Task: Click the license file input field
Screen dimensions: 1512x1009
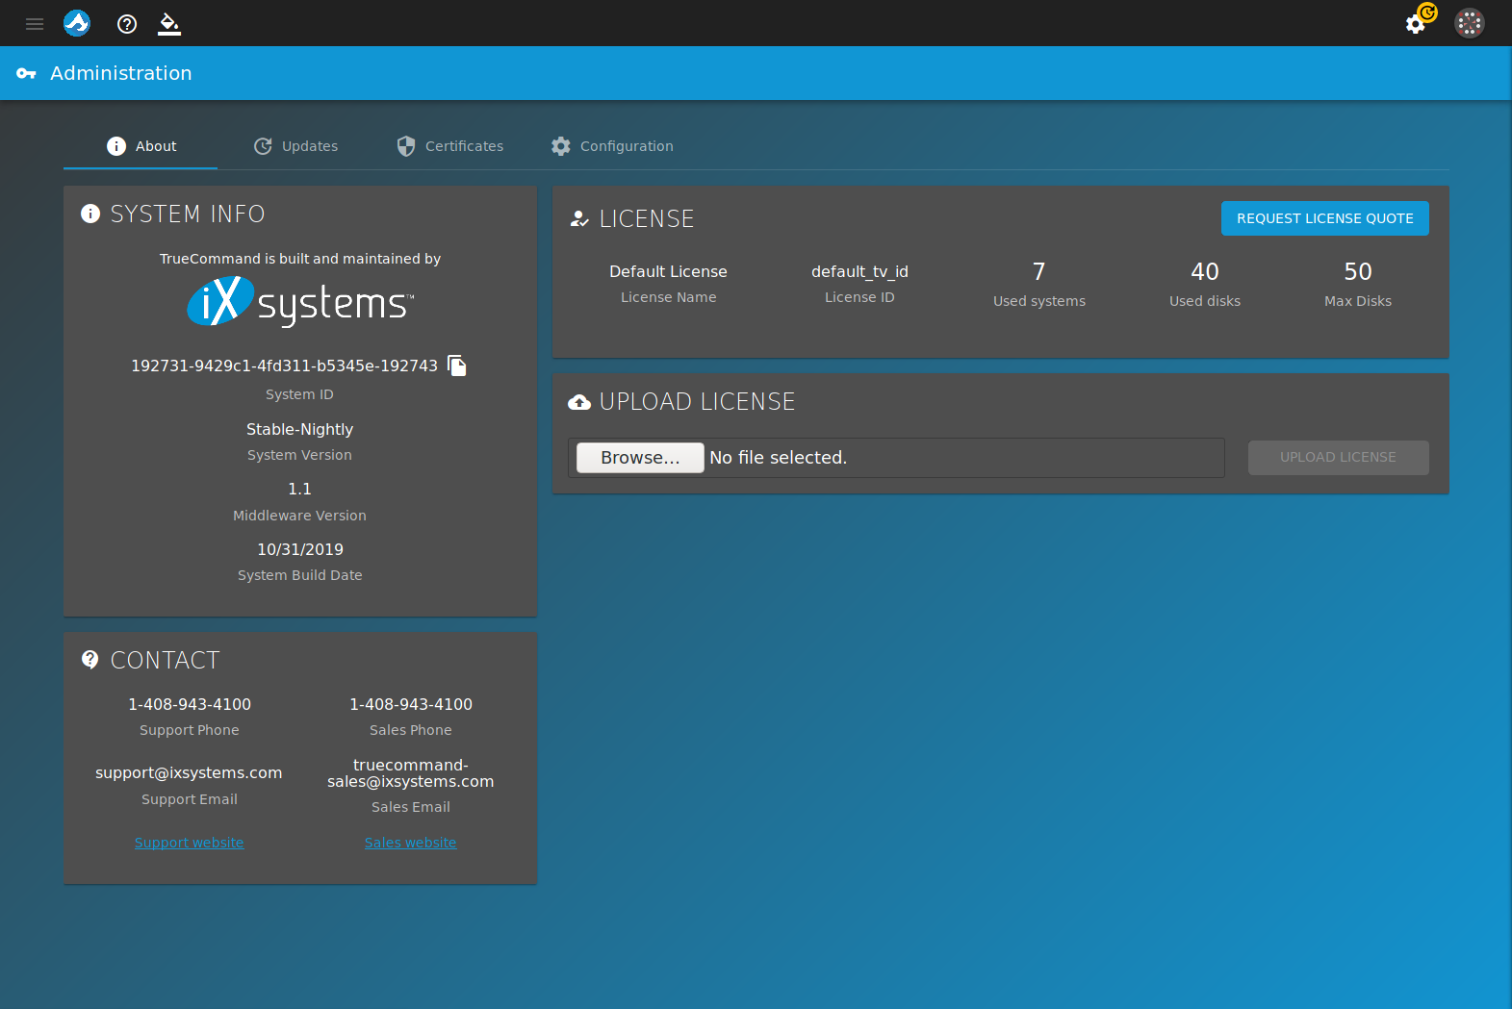Action: click(x=896, y=458)
